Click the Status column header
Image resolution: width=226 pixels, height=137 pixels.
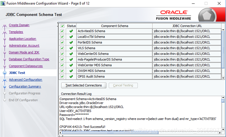tap(71, 26)
